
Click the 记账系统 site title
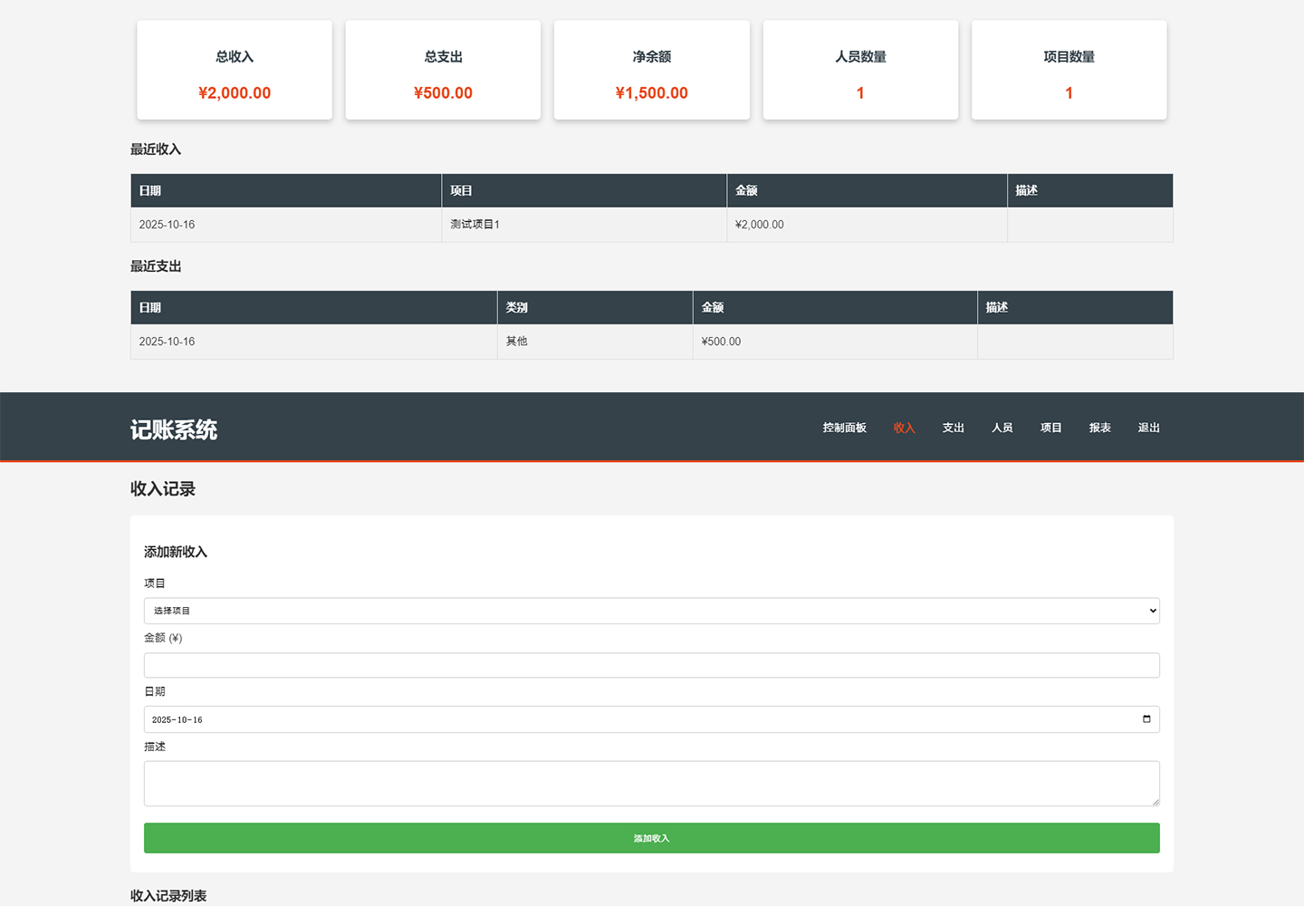(174, 429)
